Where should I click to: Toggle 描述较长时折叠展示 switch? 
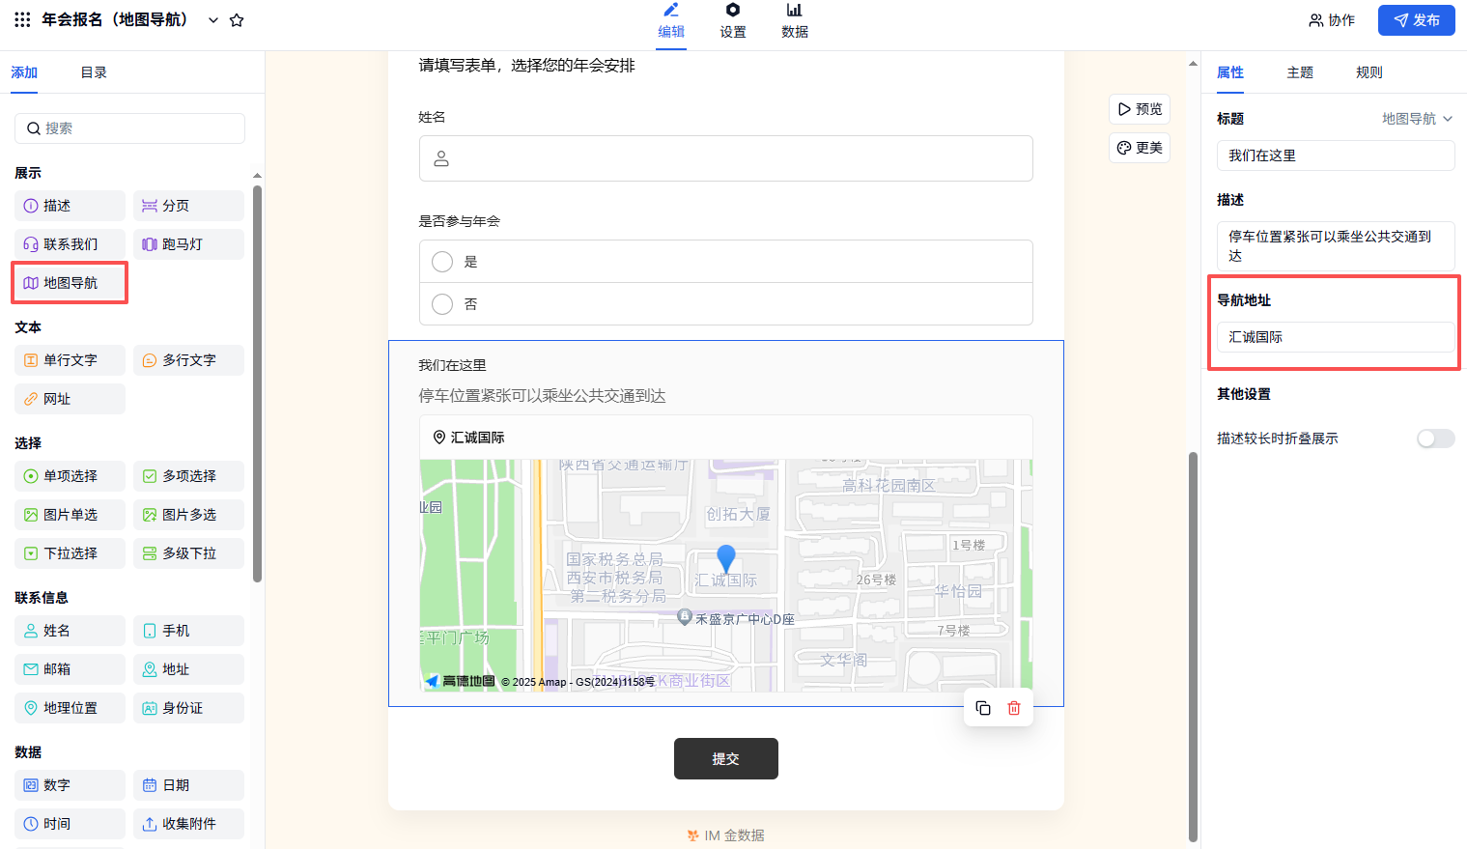[1434, 439]
